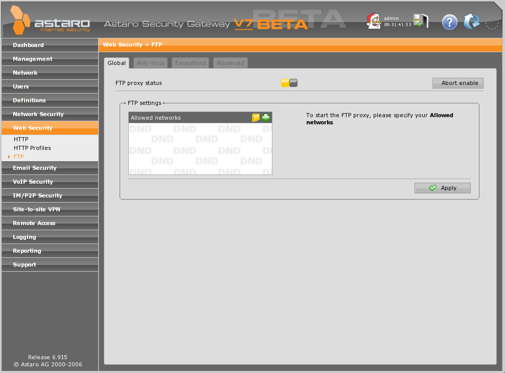
Task: Expand the Email Security menu
Action: pyautogui.click(x=50, y=168)
